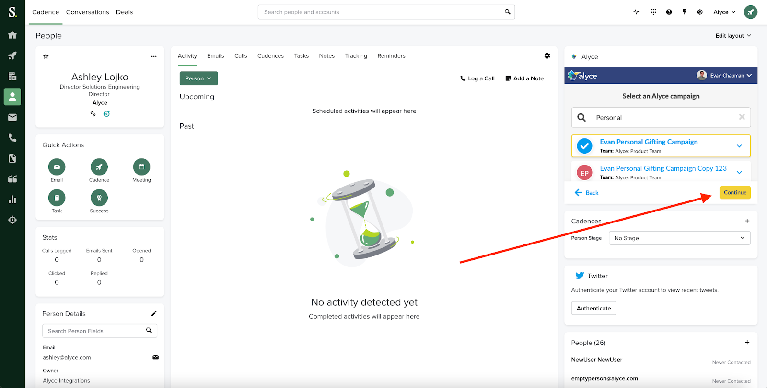Open the crosshair target icon in sidebar
Viewport: 767px width, 388px height.
12,220
